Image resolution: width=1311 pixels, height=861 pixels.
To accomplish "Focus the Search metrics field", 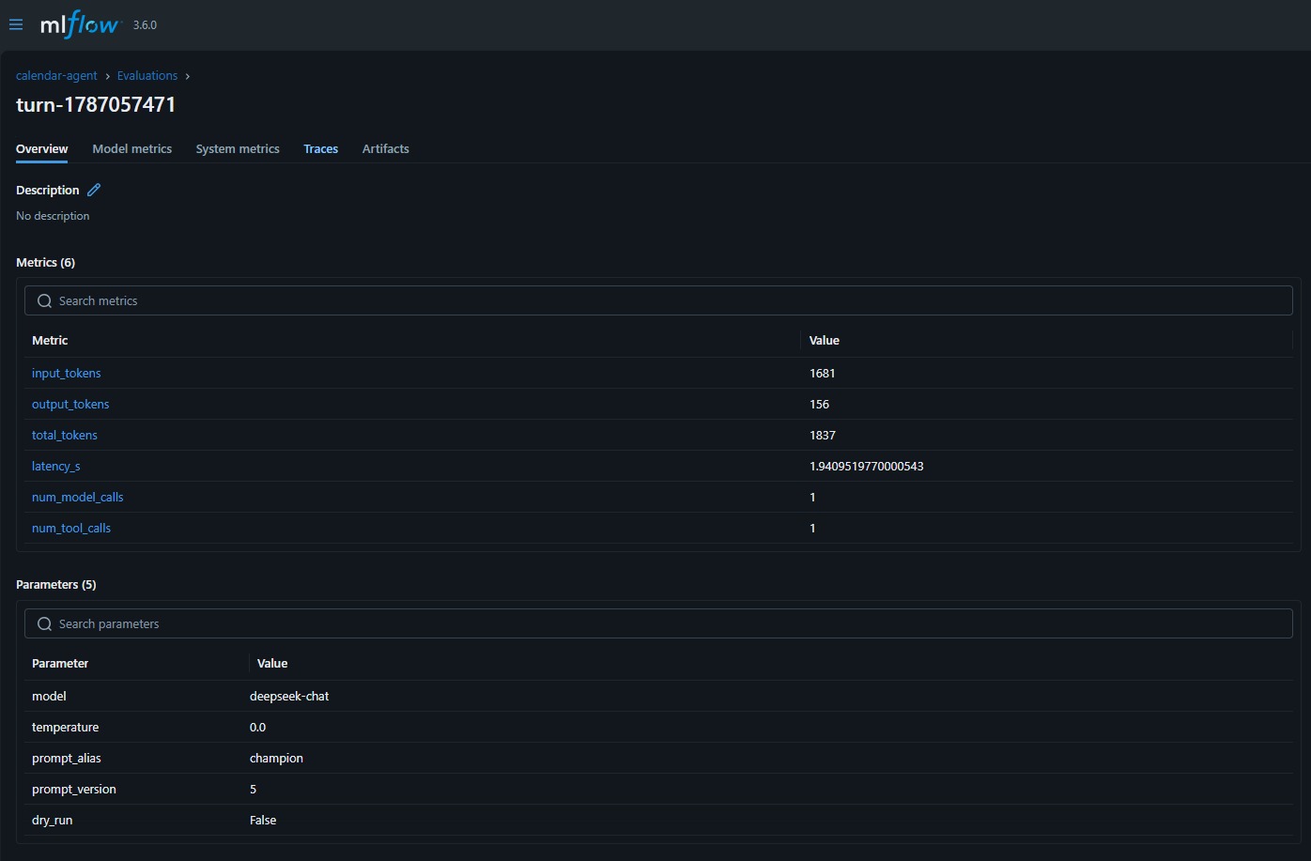I will click(x=658, y=300).
